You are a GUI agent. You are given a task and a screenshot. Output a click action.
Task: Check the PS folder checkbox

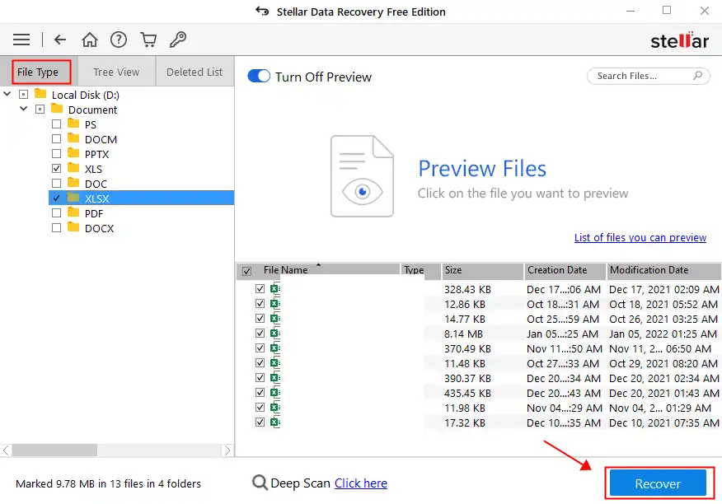[x=56, y=124]
